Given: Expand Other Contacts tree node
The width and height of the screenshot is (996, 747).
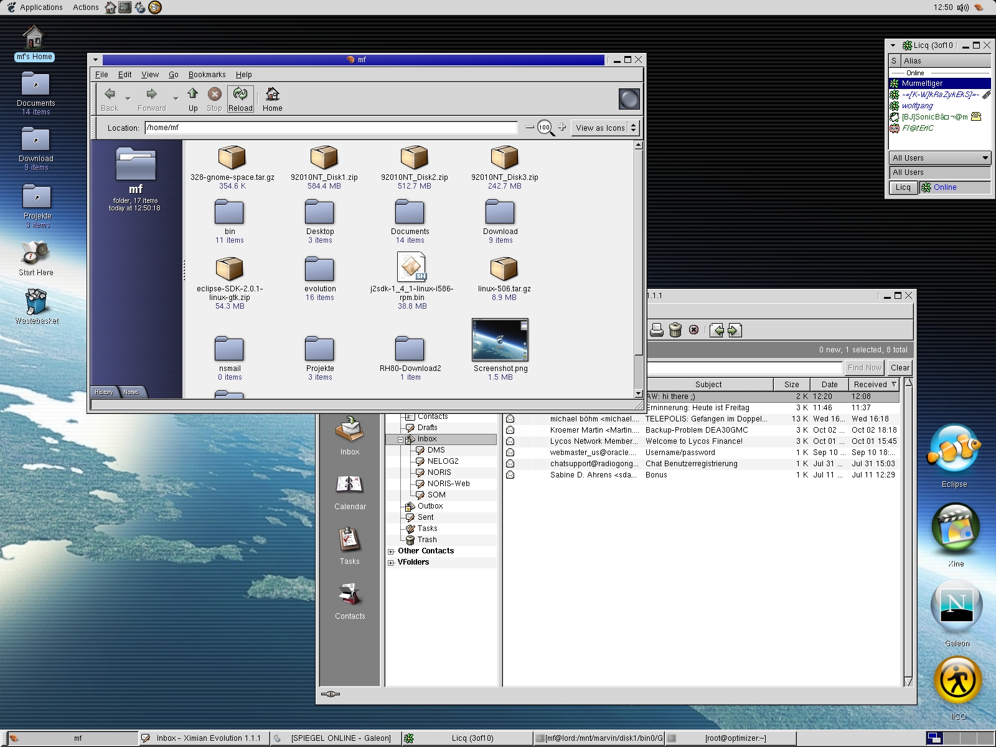Looking at the screenshot, I should [391, 552].
